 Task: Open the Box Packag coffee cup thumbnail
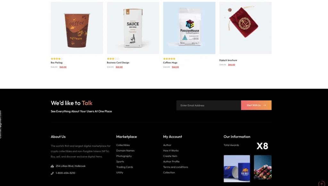click(77, 28)
